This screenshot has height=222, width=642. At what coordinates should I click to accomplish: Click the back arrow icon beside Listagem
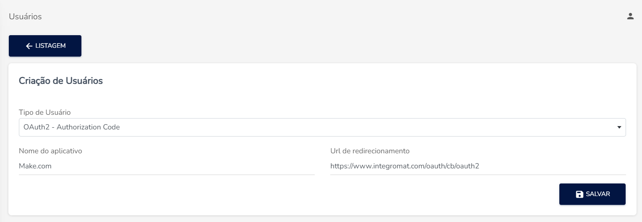29,46
